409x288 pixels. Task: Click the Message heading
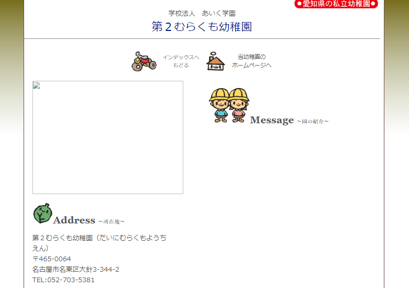click(272, 120)
